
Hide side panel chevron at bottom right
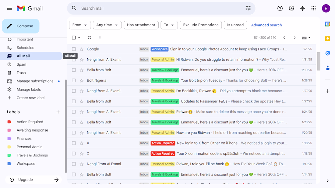pos(327,181)
